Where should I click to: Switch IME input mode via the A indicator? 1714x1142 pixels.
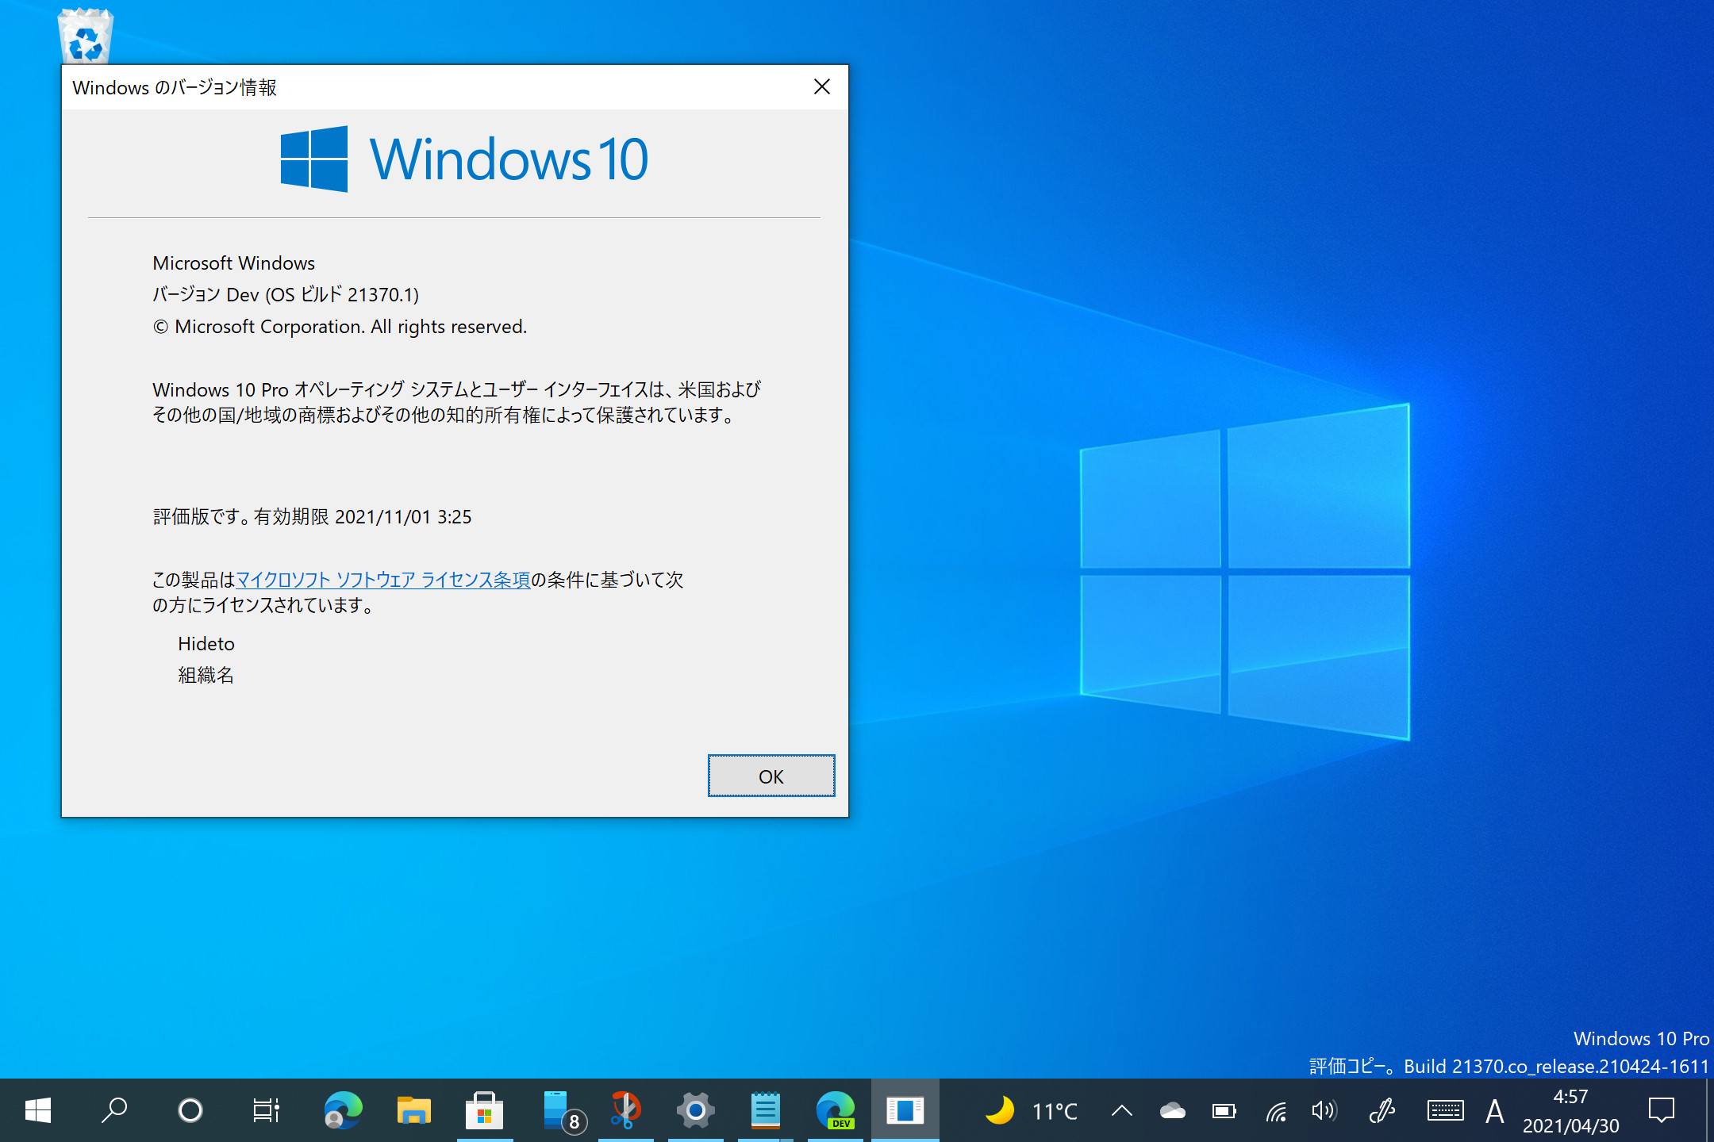(x=1495, y=1110)
